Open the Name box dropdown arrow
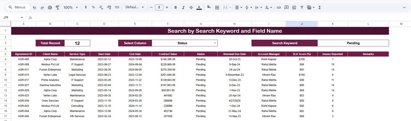This screenshot has width=411, height=121. [22, 18]
